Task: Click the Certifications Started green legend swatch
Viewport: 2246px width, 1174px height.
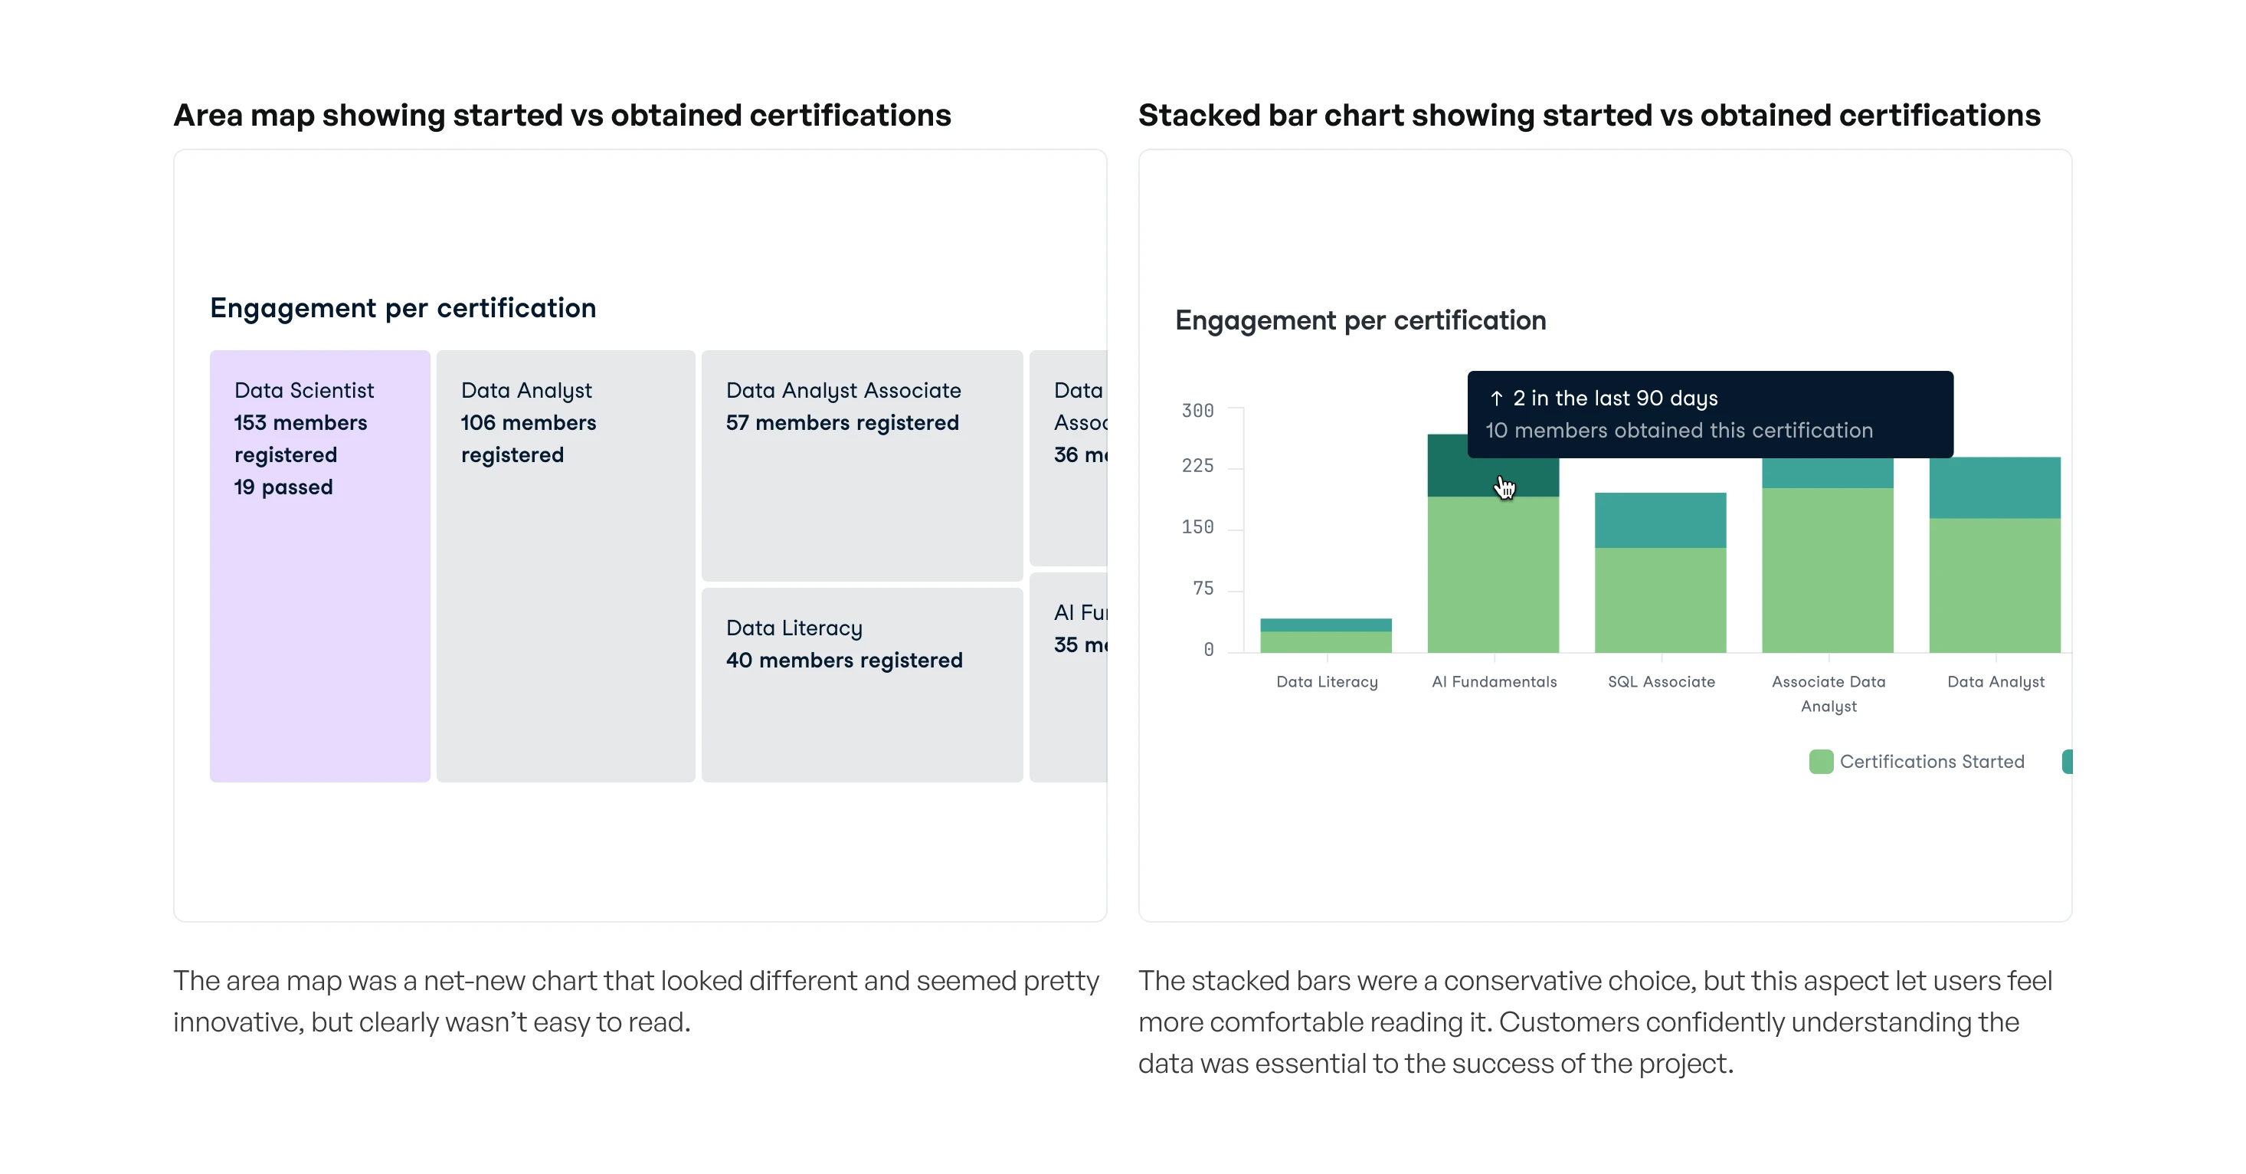Action: tap(1821, 762)
